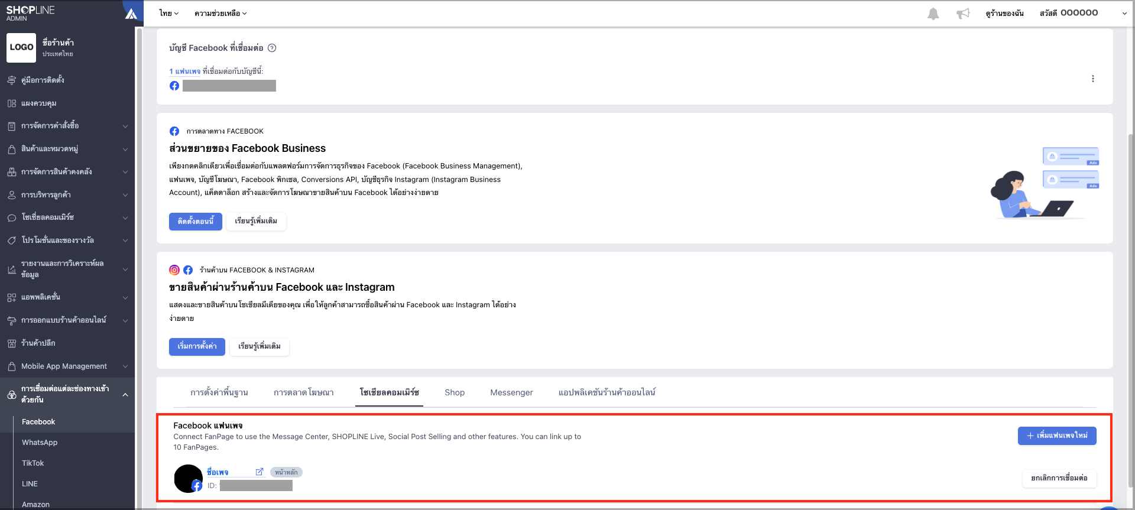The image size is (1135, 510).
Task: Click the LOGO store thumbnail
Action: coord(21,48)
